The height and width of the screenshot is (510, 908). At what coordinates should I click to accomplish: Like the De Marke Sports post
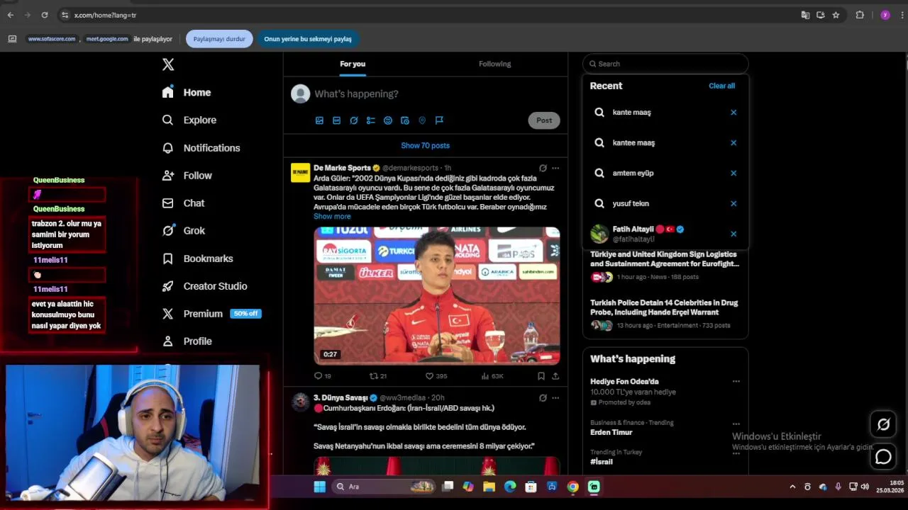click(436, 376)
